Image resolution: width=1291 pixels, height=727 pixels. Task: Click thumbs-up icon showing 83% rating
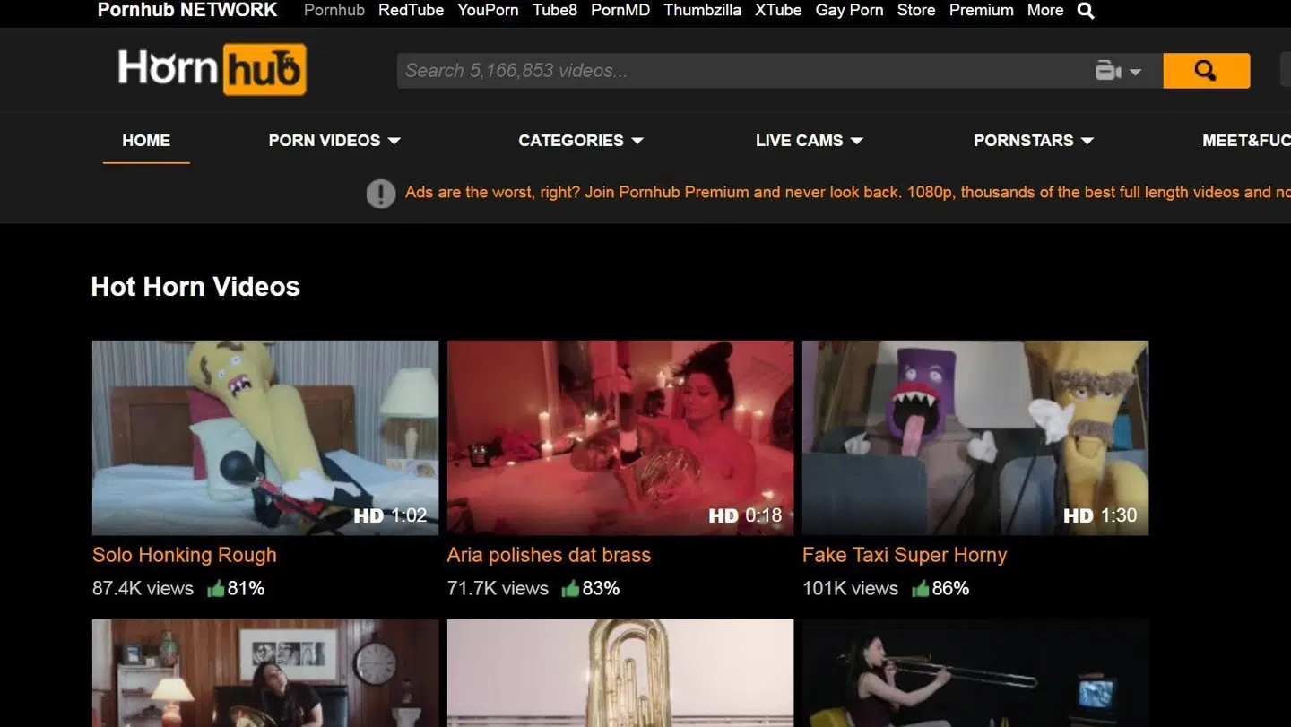coord(570,588)
